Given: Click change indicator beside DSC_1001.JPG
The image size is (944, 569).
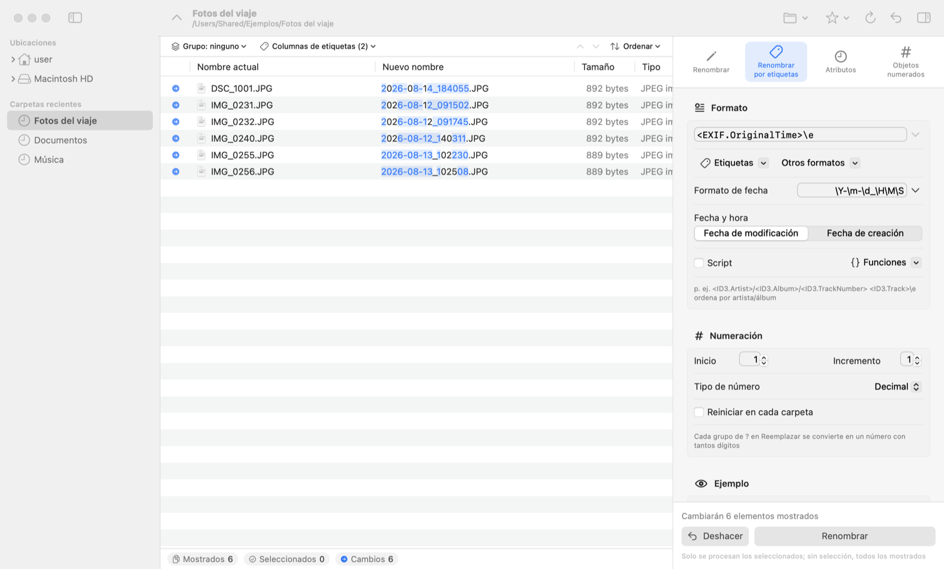Looking at the screenshot, I should click(x=176, y=89).
